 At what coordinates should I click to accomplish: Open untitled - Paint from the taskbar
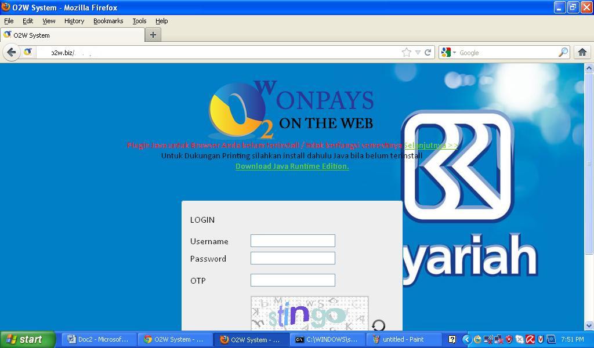coord(404,339)
